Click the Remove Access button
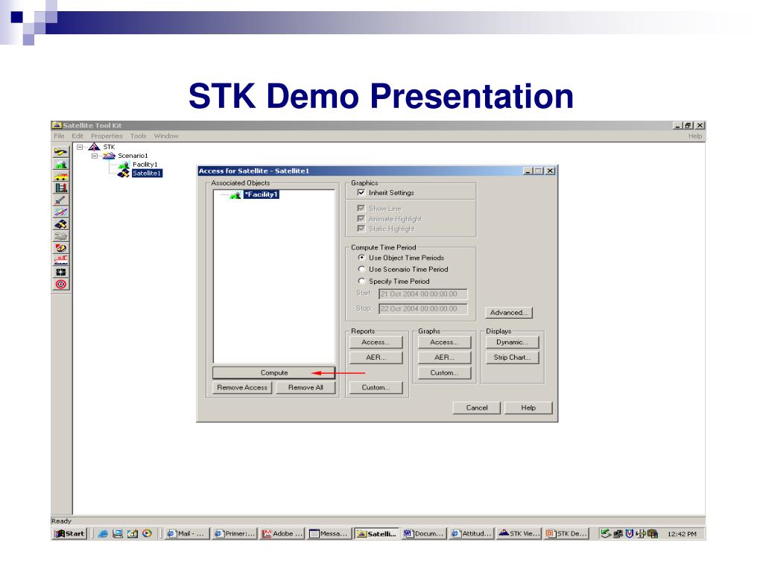The height and width of the screenshot is (572, 763). click(242, 387)
